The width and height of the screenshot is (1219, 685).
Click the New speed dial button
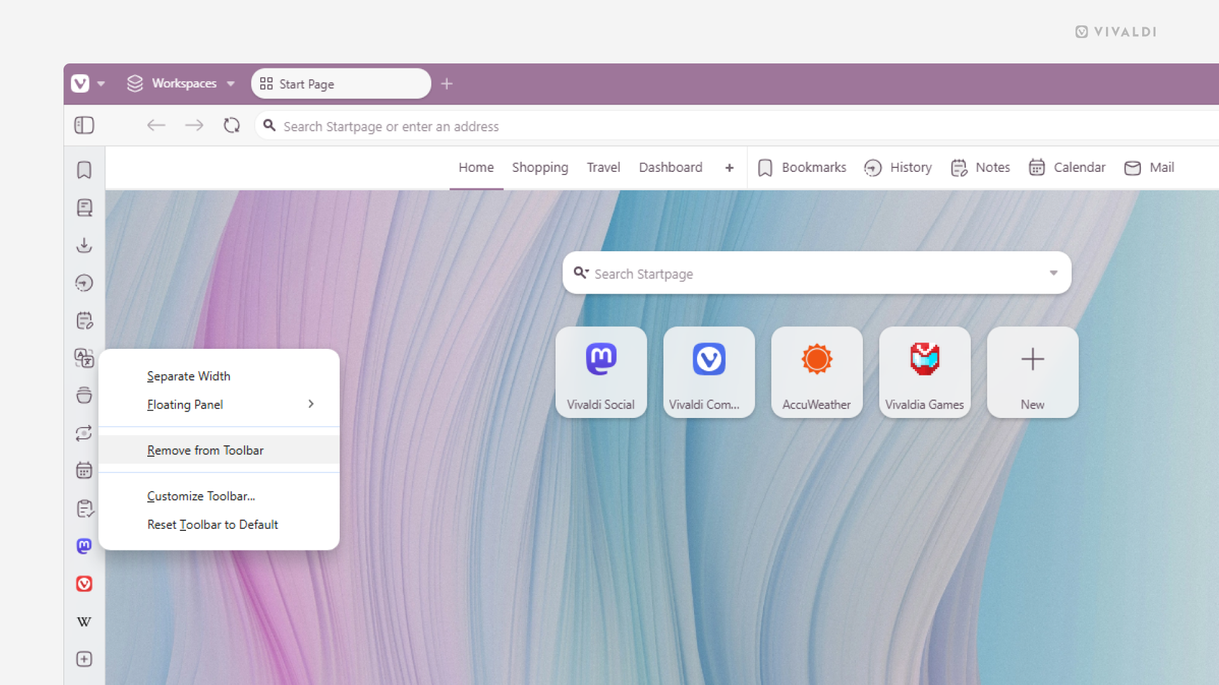(x=1032, y=372)
